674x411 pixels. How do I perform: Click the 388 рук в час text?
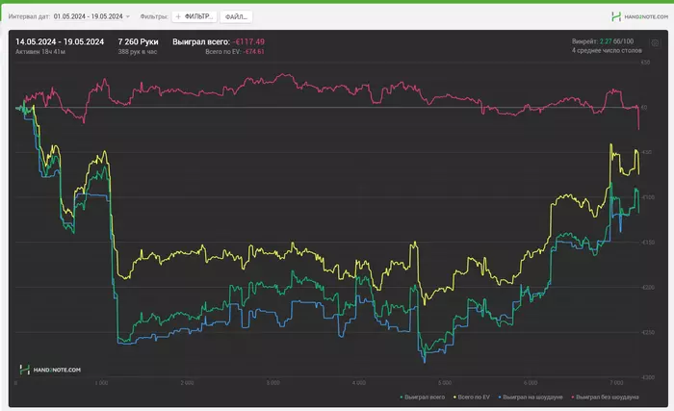click(x=138, y=52)
